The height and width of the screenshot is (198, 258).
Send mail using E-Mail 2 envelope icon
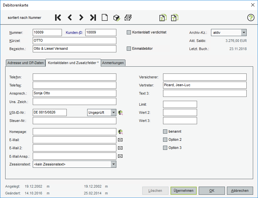(120, 148)
